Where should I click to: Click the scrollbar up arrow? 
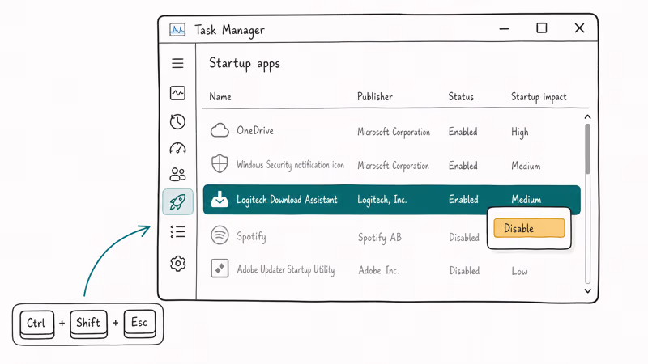coord(588,116)
